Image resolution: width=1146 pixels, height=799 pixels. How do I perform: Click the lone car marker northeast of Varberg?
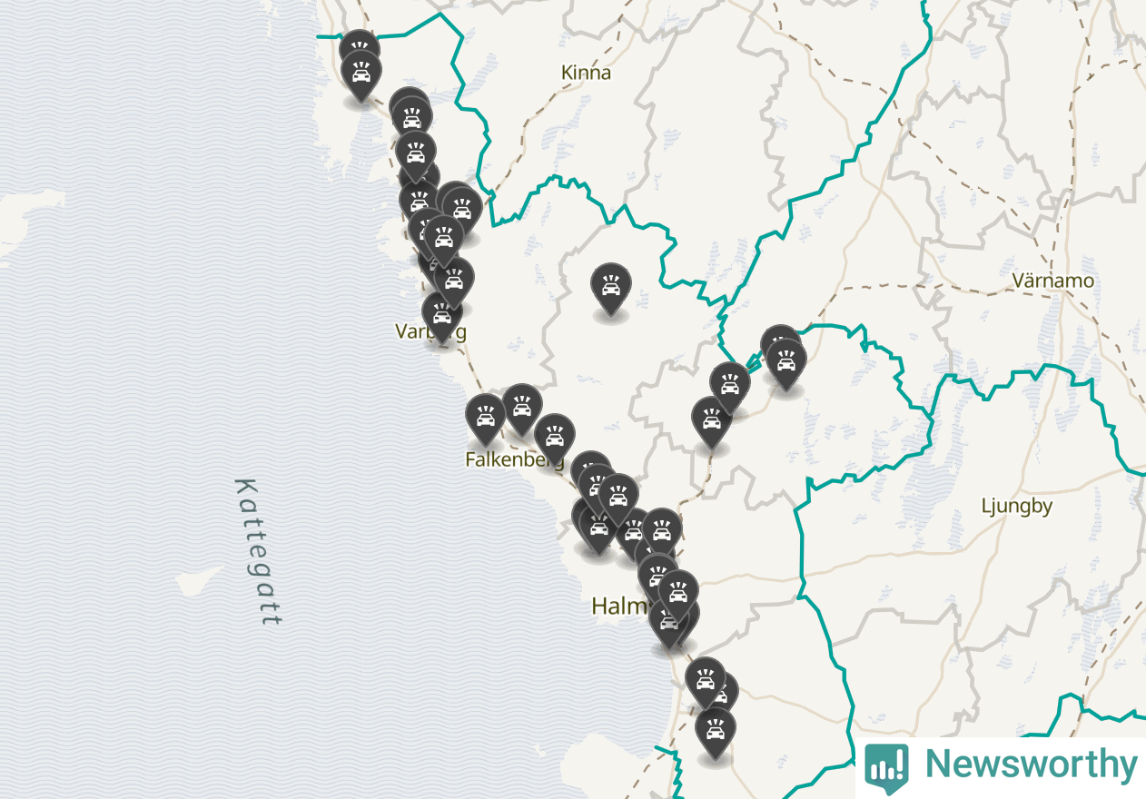click(x=611, y=288)
